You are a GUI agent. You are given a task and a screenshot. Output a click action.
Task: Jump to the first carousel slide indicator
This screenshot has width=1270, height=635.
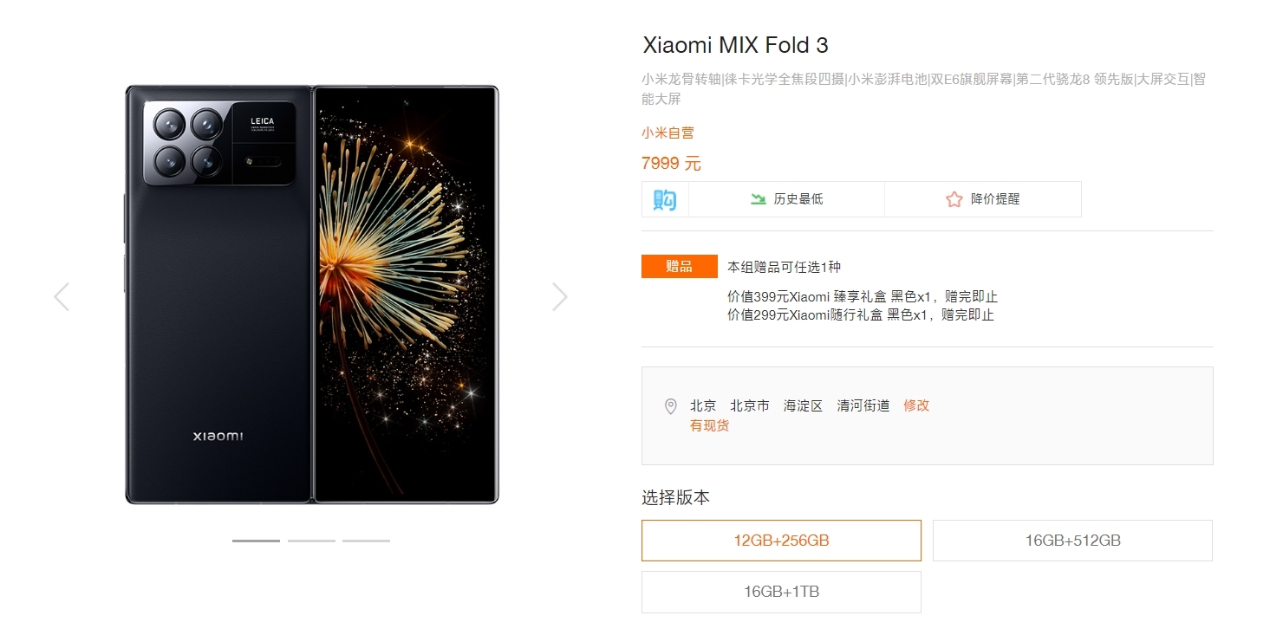click(256, 541)
